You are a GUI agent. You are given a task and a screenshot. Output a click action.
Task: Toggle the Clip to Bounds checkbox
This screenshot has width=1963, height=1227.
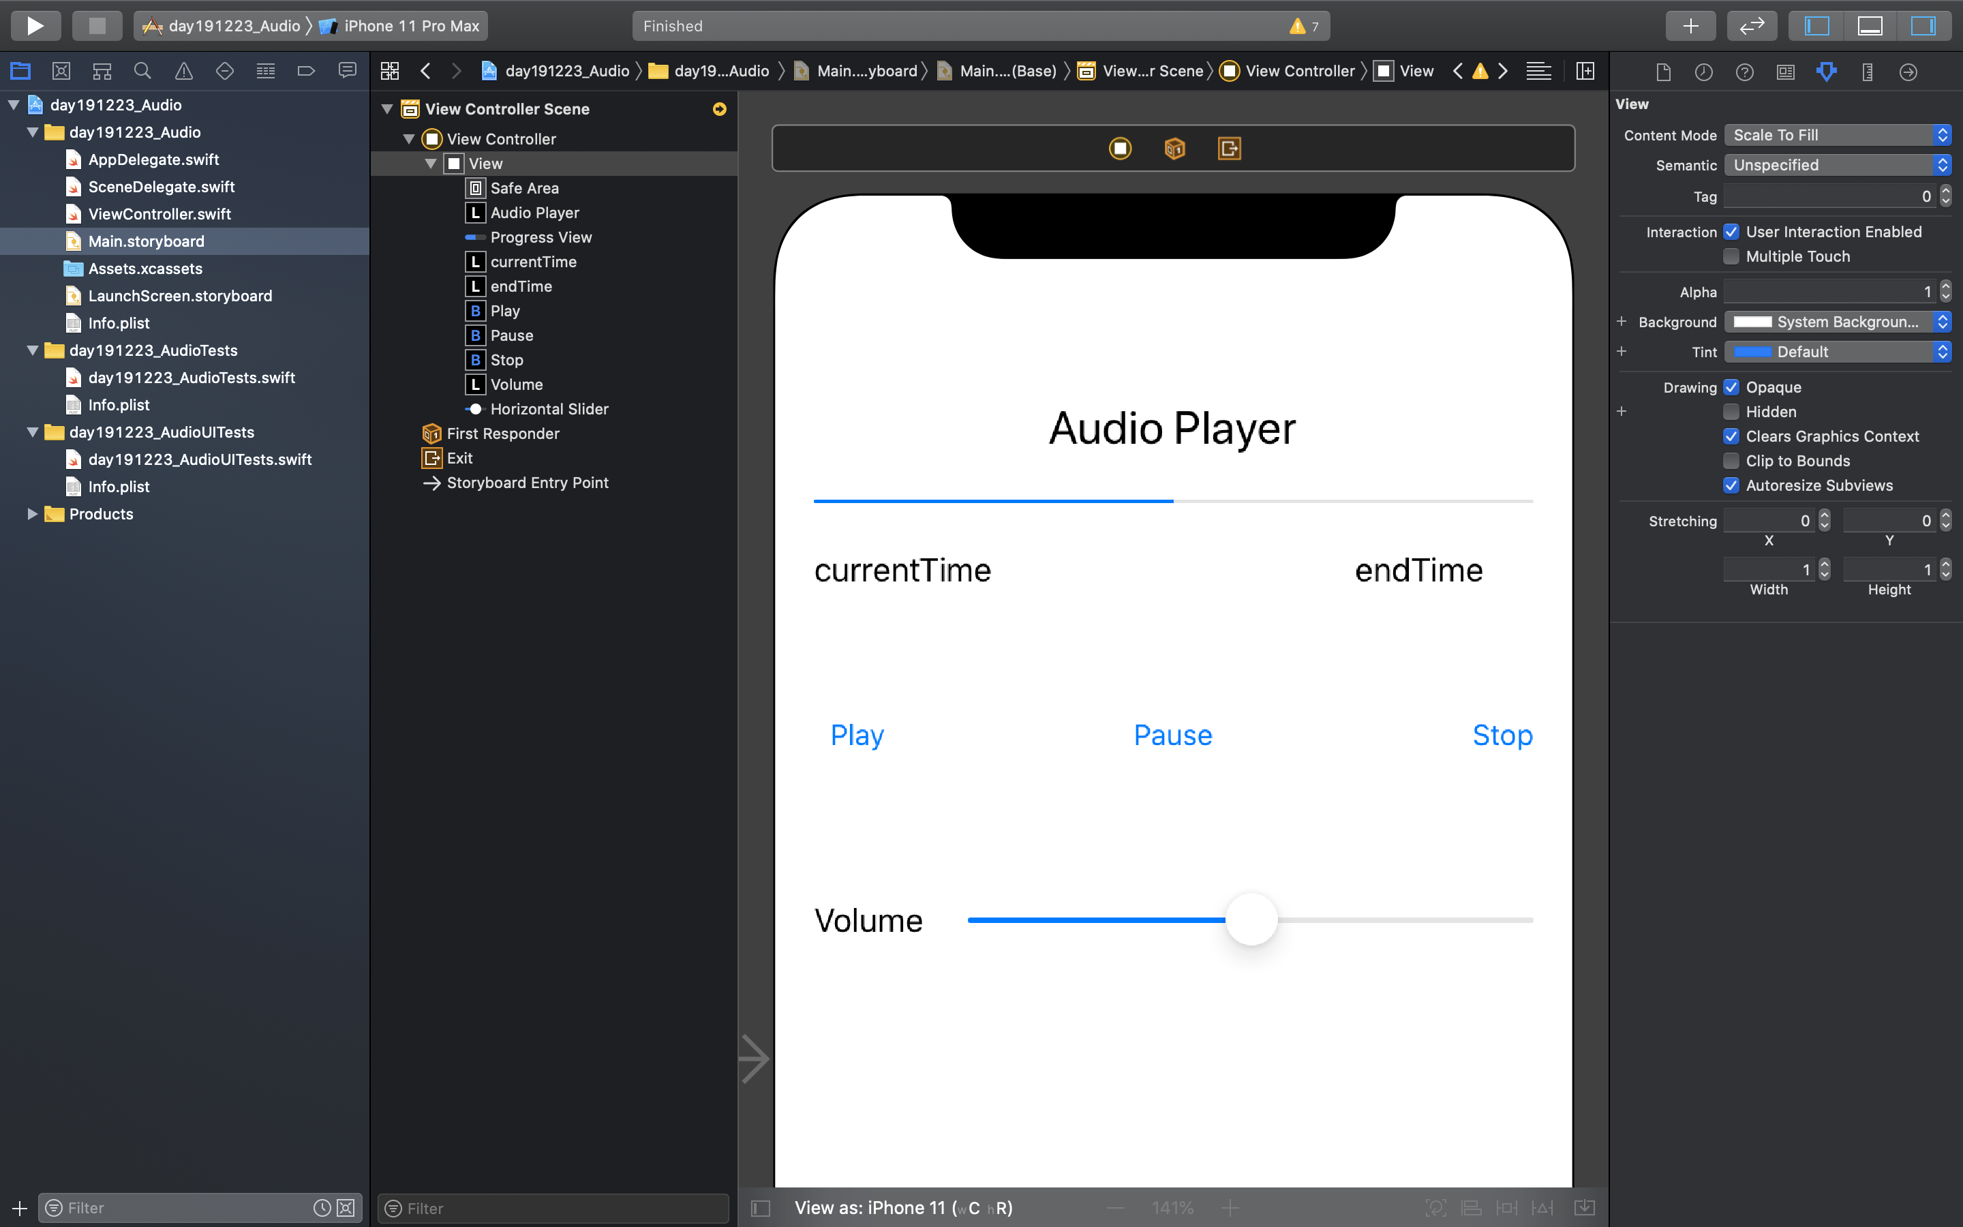1731,461
